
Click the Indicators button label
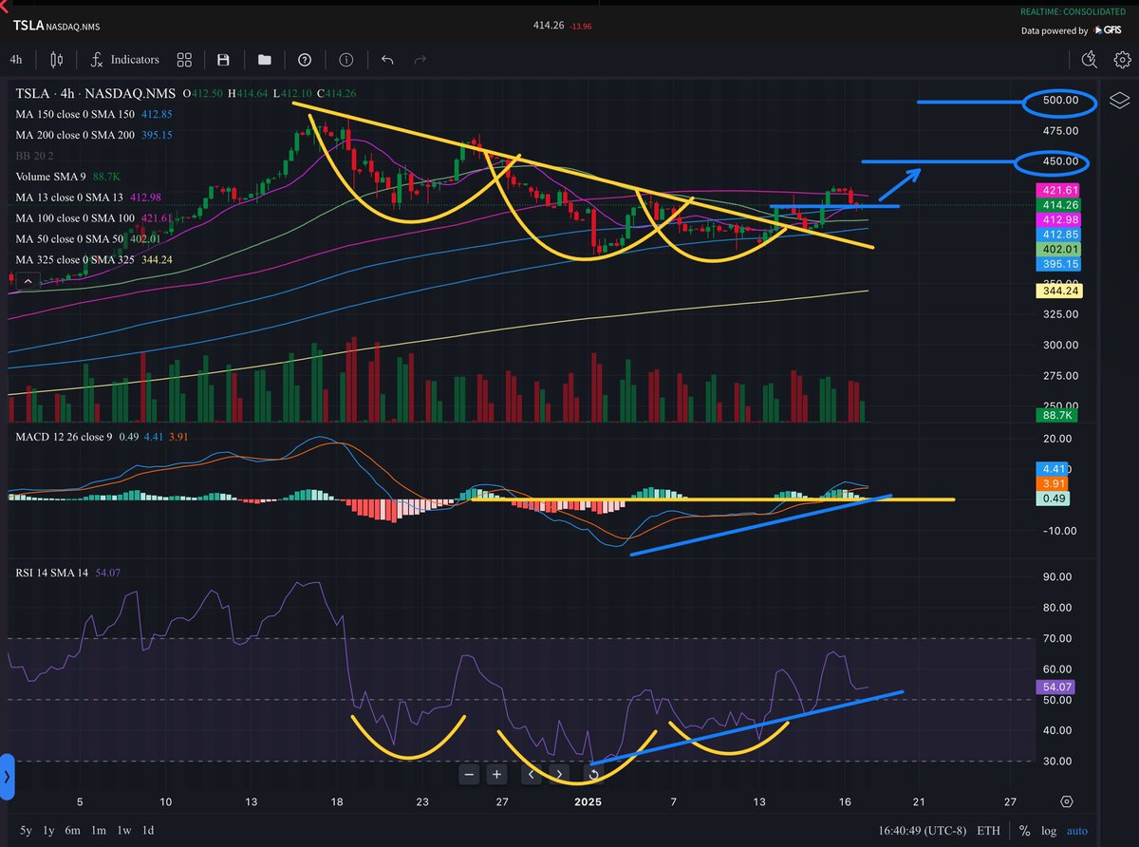[x=135, y=60]
